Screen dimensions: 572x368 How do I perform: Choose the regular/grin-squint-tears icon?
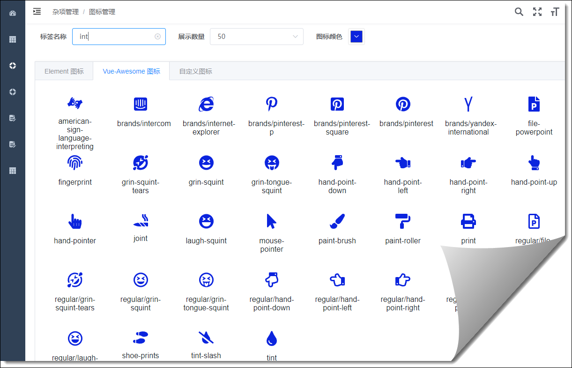tap(75, 280)
